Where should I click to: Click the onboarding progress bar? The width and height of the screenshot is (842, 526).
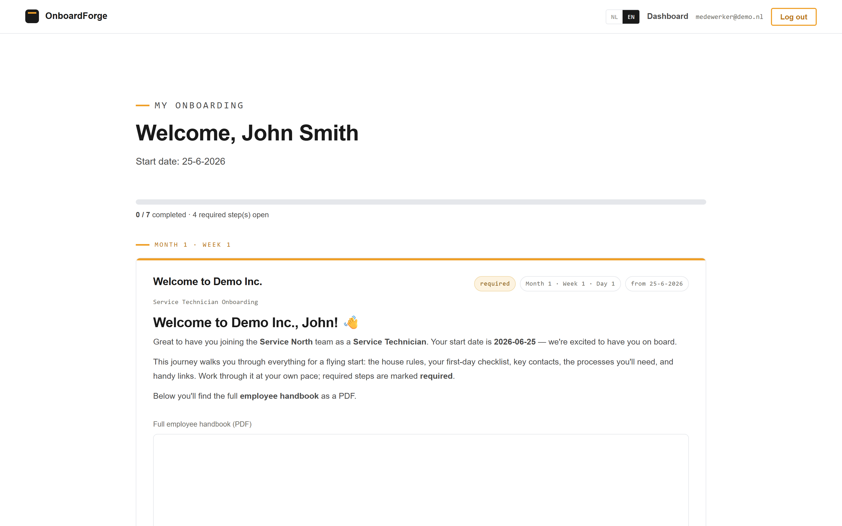[x=421, y=202]
